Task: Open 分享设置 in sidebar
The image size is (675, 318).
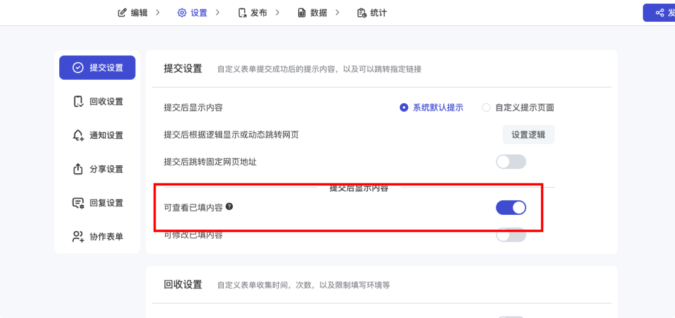Action: [x=97, y=169]
